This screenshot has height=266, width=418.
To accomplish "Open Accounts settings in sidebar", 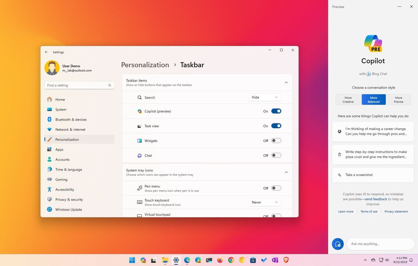I will [x=79, y=160].
